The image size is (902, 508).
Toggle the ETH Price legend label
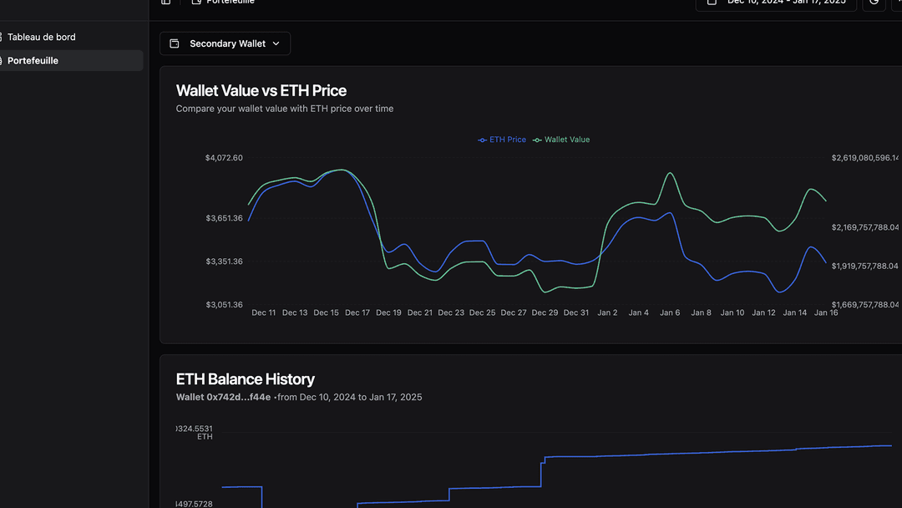pyautogui.click(x=508, y=140)
